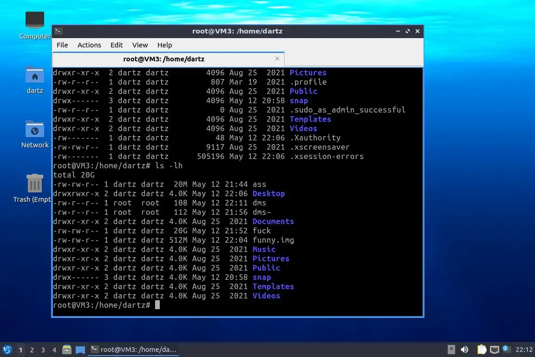
Task: Open the Help menu
Action: [164, 45]
